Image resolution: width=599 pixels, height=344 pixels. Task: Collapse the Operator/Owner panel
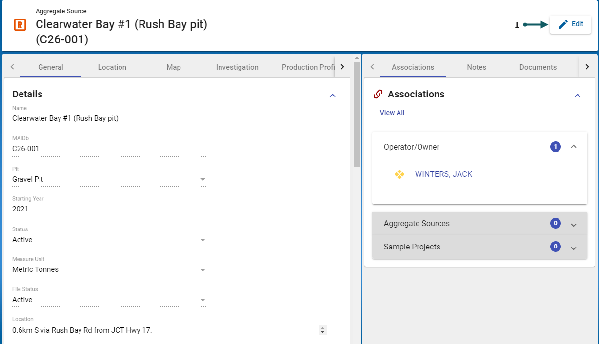pos(574,147)
